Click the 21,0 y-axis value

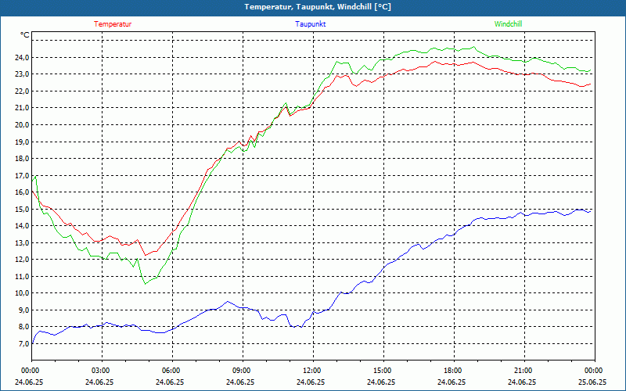click(x=22, y=108)
